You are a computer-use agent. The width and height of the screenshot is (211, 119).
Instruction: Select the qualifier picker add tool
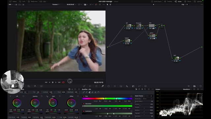(x=89, y=92)
